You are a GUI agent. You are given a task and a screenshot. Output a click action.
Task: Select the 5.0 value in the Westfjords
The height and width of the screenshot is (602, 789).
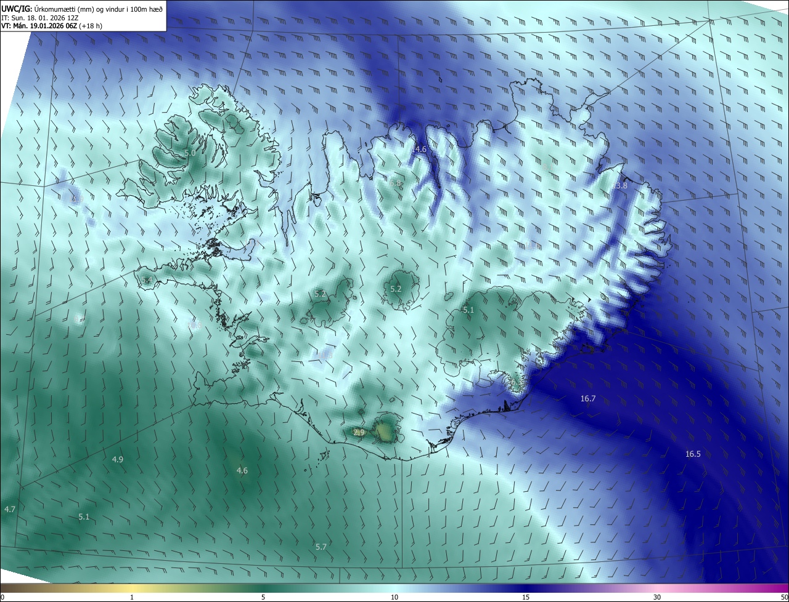[190, 152]
